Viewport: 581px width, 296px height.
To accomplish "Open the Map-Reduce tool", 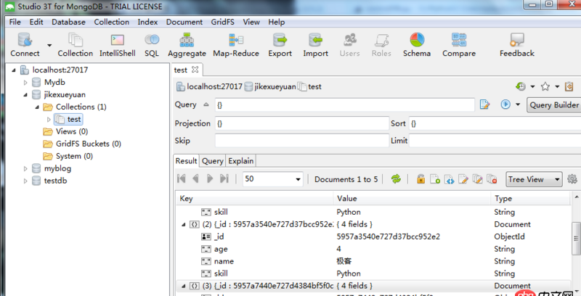I will coord(235,44).
